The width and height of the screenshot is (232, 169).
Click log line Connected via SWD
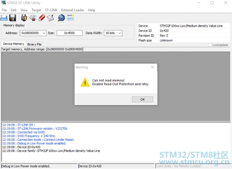click(x=24, y=132)
